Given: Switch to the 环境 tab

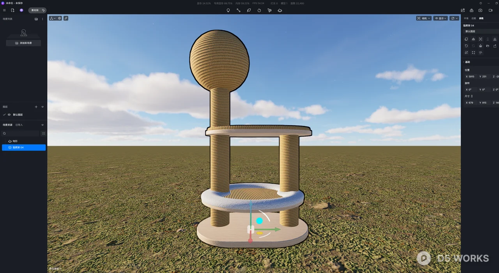Looking at the screenshot, I should 466,18.
